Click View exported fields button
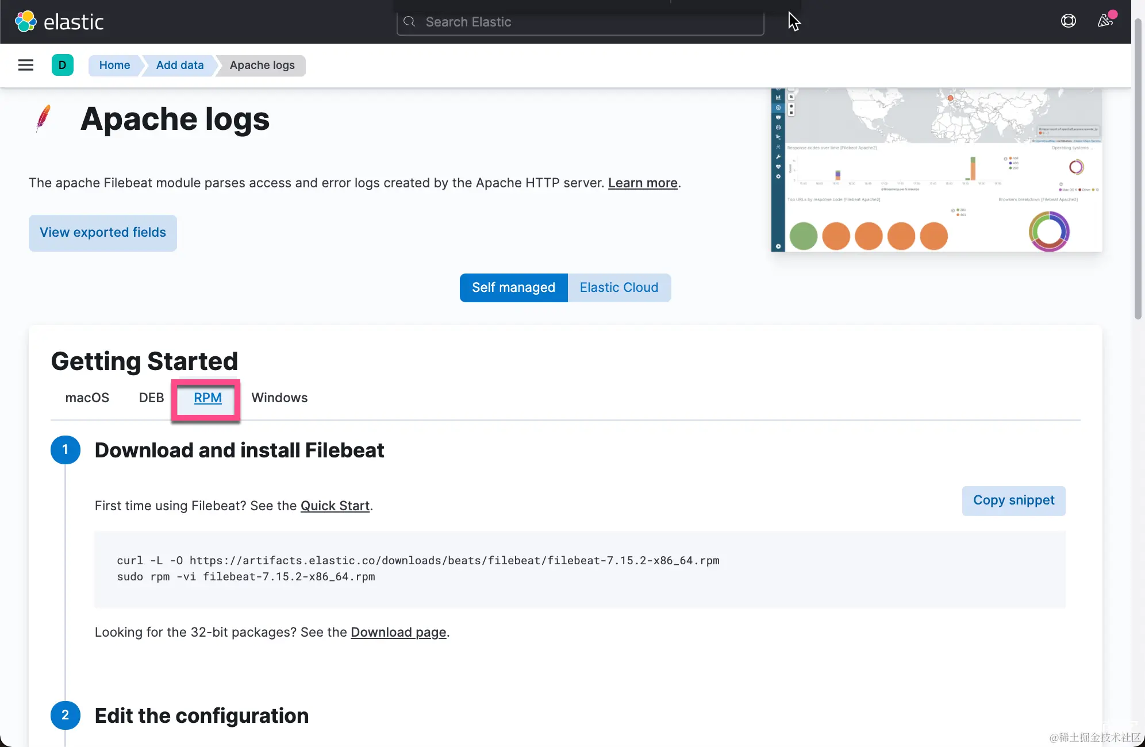1145x747 pixels. [x=102, y=232]
